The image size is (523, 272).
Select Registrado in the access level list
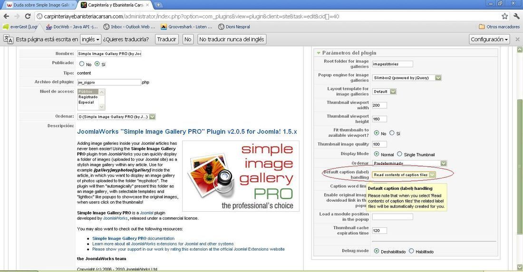pyautogui.click(x=88, y=97)
